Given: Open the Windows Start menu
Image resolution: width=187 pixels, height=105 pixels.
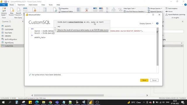Looking at the screenshot, I should click(x=3, y=102).
